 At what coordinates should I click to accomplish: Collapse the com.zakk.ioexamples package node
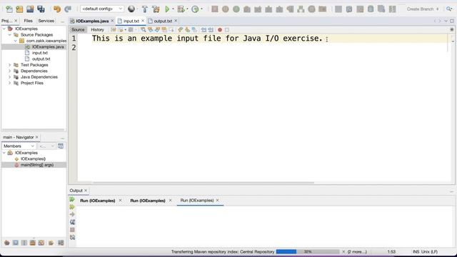[x=15, y=41]
